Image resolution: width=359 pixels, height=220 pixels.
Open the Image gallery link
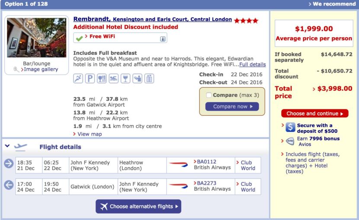pos(41,69)
